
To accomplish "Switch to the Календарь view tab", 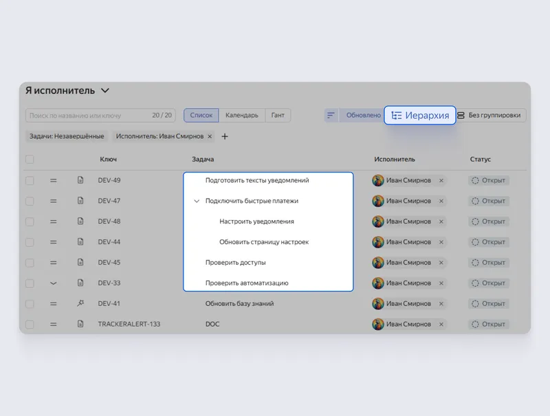I will click(242, 115).
